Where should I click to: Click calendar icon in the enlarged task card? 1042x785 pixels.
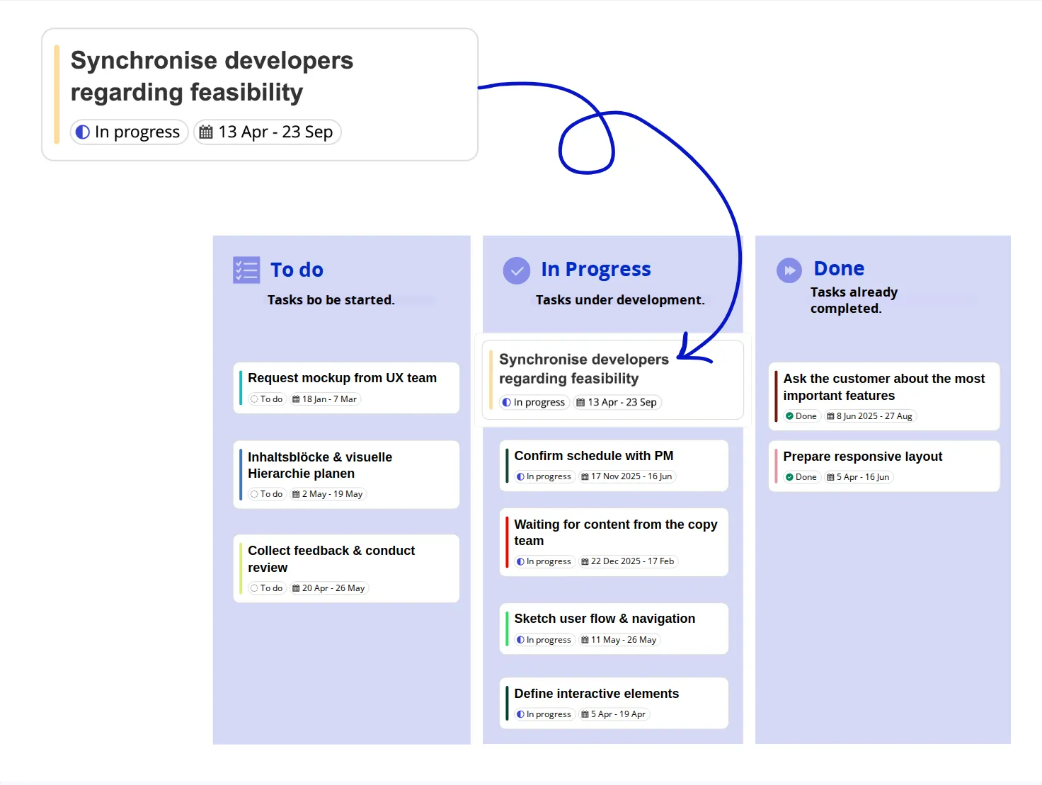click(x=206, y=132)
